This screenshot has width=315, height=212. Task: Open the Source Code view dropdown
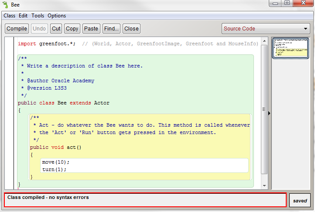tap(266, 29)
